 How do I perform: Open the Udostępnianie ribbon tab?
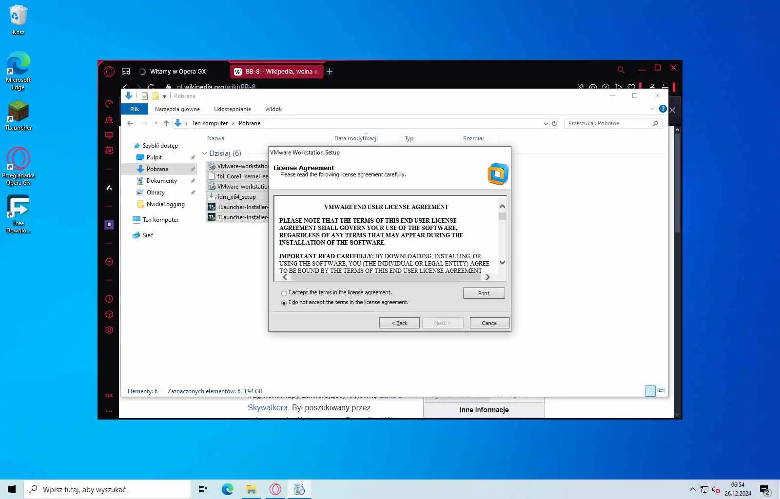point(233,109)
